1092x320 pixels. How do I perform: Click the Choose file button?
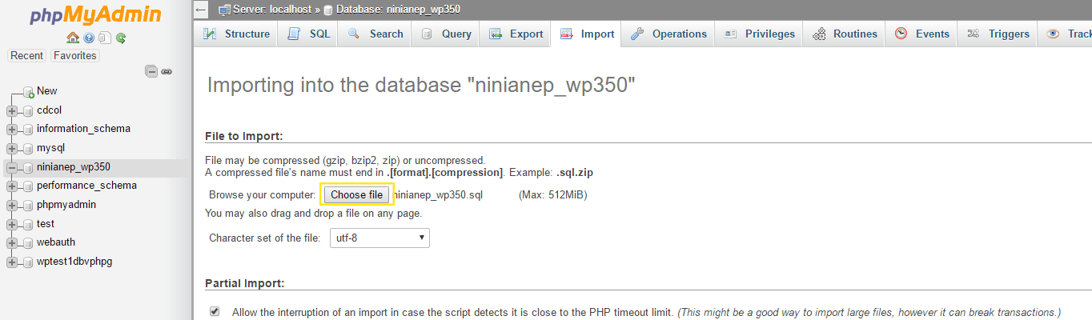tap(357, 194)
